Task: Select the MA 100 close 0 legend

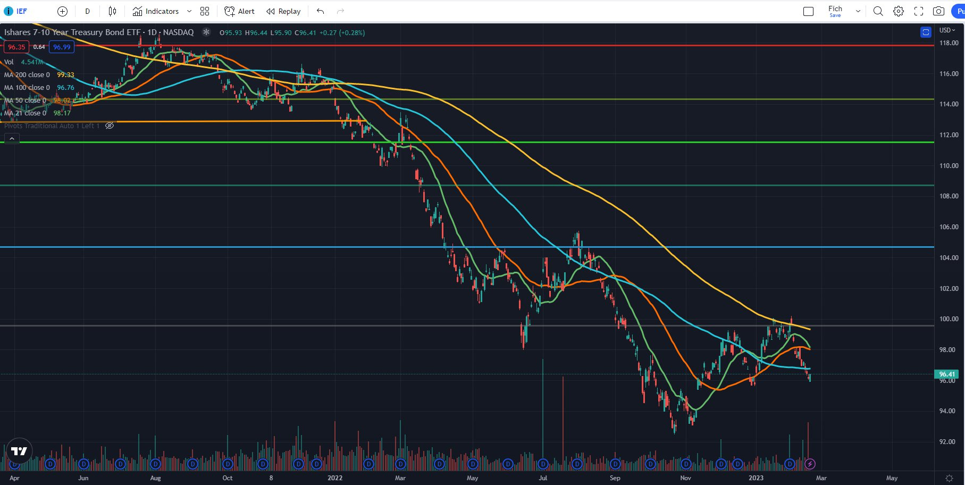Action: click(27, 88)
